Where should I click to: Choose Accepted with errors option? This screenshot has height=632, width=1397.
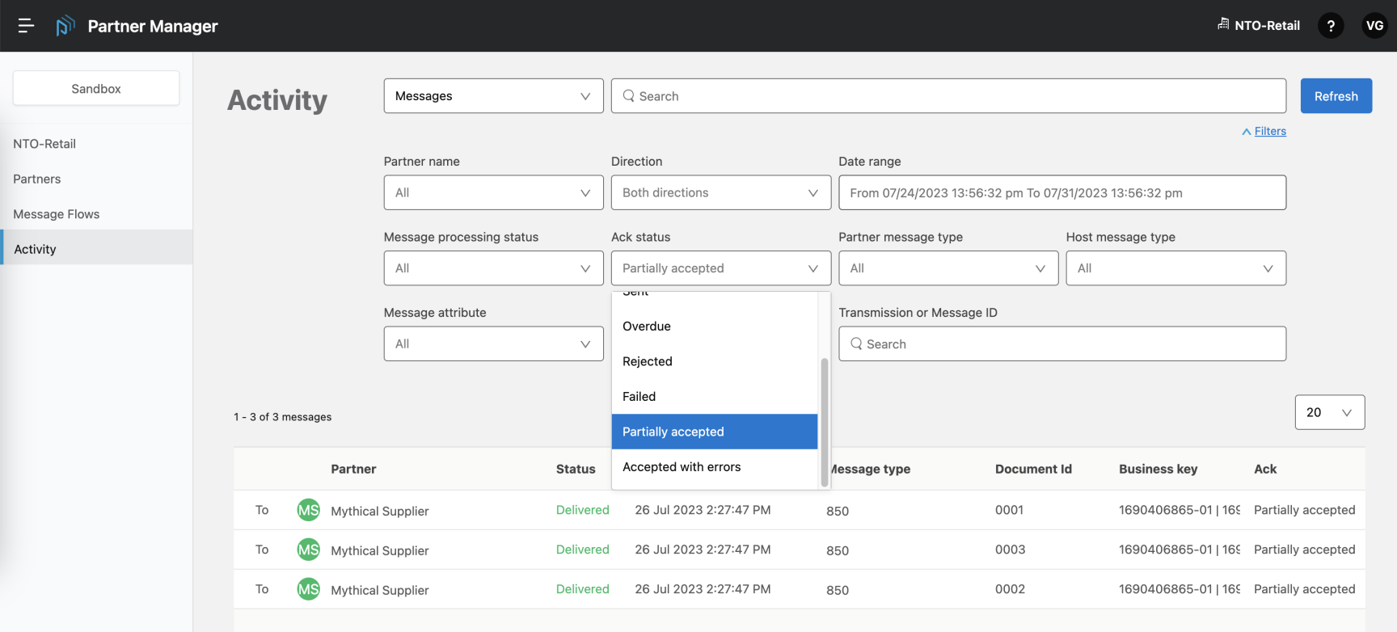(715, 467)
